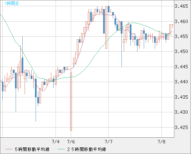
Task: Click the 3.445 price axis label
Action: [x=181, y=67]
